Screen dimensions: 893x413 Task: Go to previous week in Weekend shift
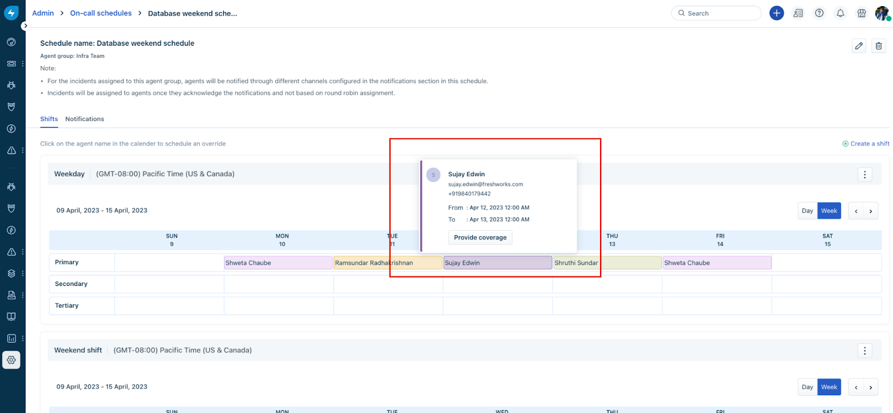click(x=856, y=387)
